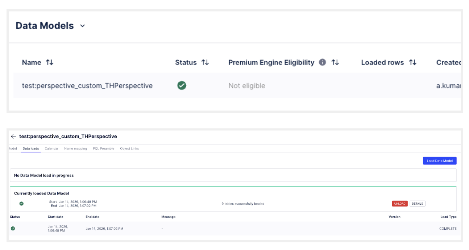
Task: Click the Name column sort arrows
Action: pyautogui.click(x=50, y=62)
